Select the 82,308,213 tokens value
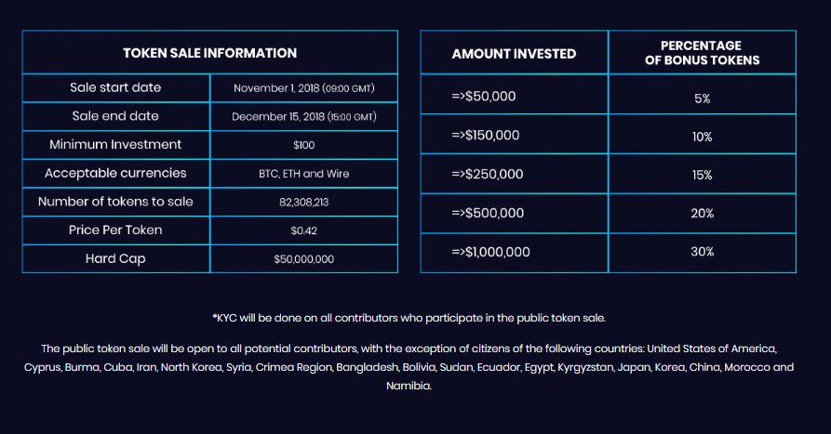The image size is (831, 434). tap(303, 203)
